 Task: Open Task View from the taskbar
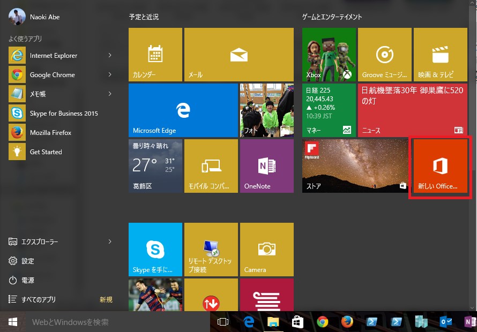pos(222,322)
